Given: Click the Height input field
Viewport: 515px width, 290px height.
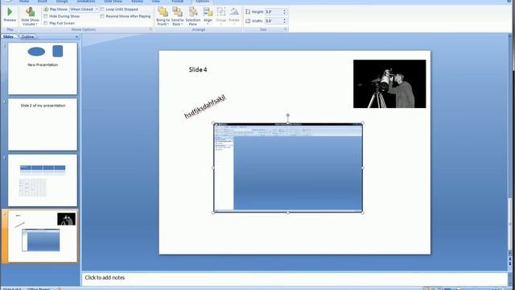Looking at the screenshot, I should [x=274, y=11].
